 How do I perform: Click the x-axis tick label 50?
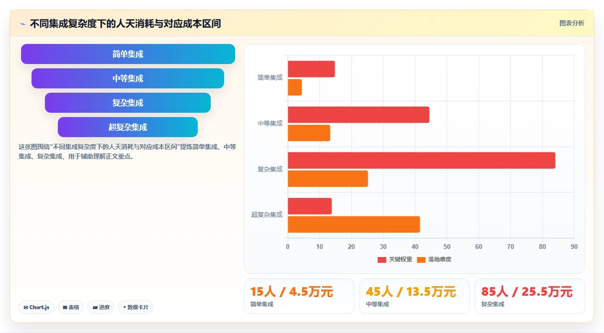pyautogui.click(x=447, y=247)
